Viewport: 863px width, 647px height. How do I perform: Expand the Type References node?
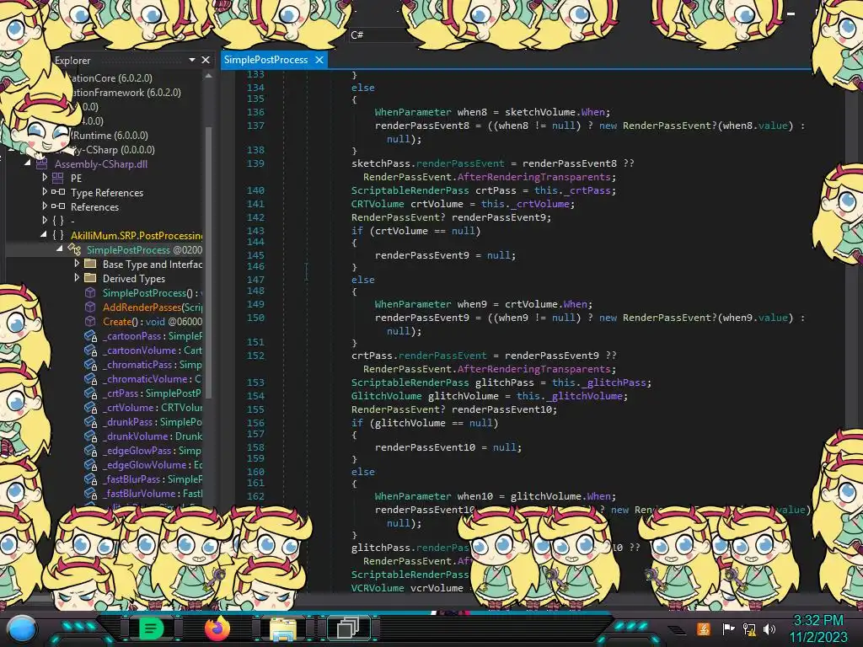[44, 191]
